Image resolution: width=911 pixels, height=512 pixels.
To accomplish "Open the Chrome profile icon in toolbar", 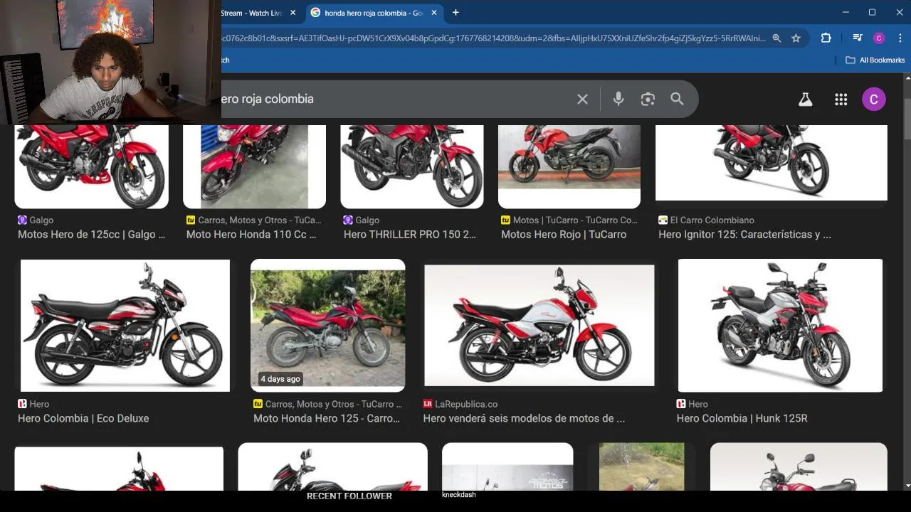I will [879, 38].
